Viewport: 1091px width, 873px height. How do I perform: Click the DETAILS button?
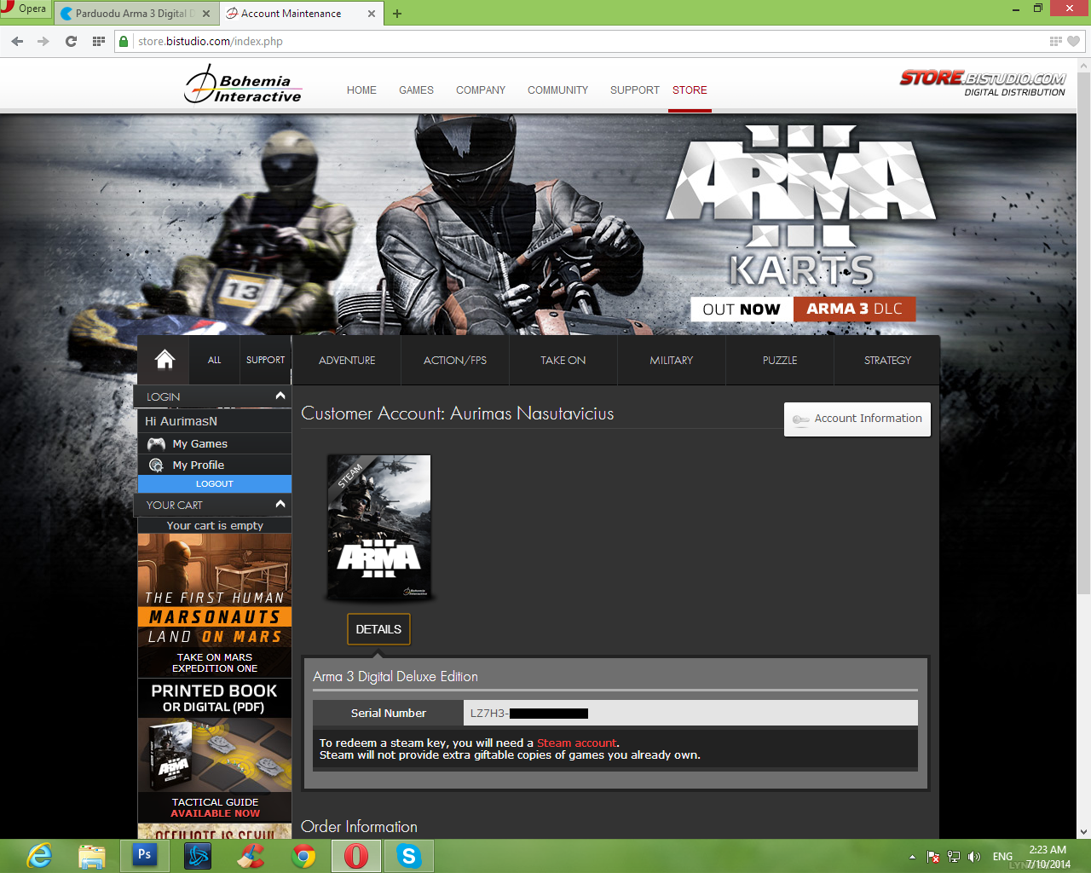[378, 629]
